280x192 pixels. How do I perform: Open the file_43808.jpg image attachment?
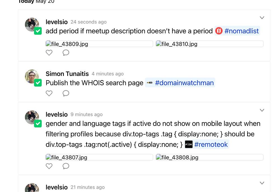[210, 157]
